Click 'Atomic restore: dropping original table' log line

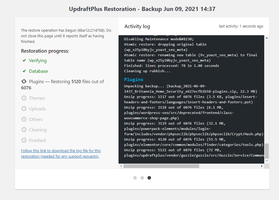pyautogui.click(x=165, y=47)
